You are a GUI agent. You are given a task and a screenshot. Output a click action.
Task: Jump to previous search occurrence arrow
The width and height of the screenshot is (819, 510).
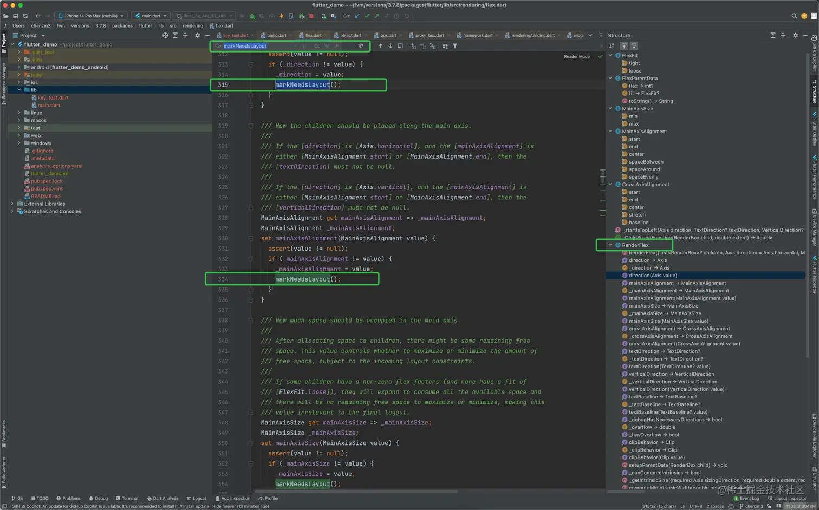(x=381, y=46)
